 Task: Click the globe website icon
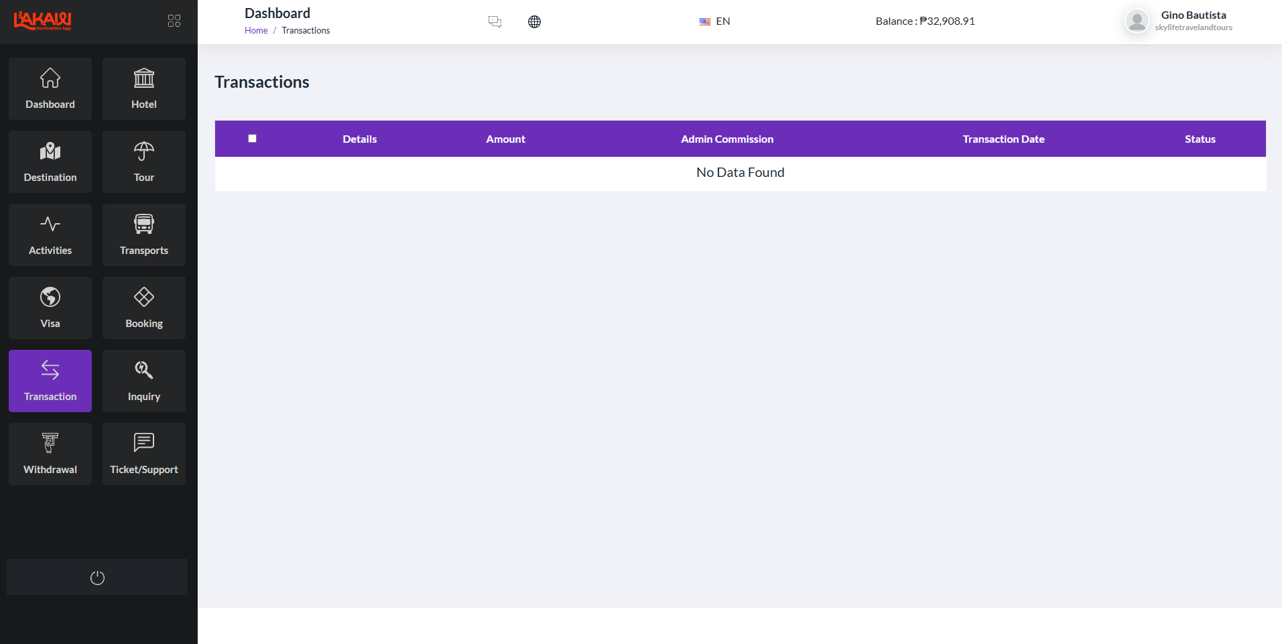tap(534, 21)
